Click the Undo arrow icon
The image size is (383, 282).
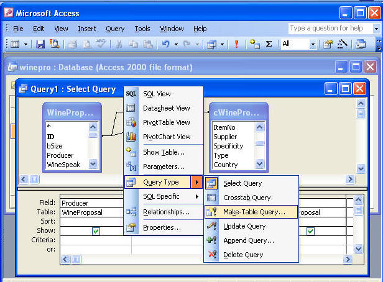click(x=166, y=44)
